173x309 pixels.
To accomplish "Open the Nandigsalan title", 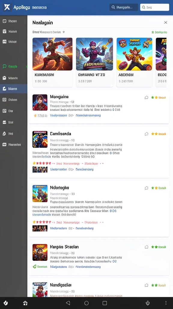I will point(61,285).
